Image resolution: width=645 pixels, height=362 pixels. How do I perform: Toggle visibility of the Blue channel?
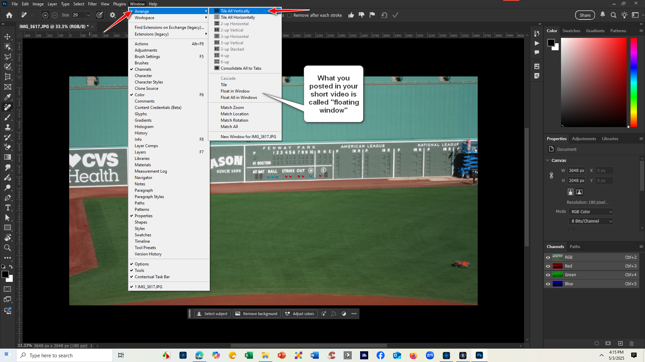click(548, 284)
